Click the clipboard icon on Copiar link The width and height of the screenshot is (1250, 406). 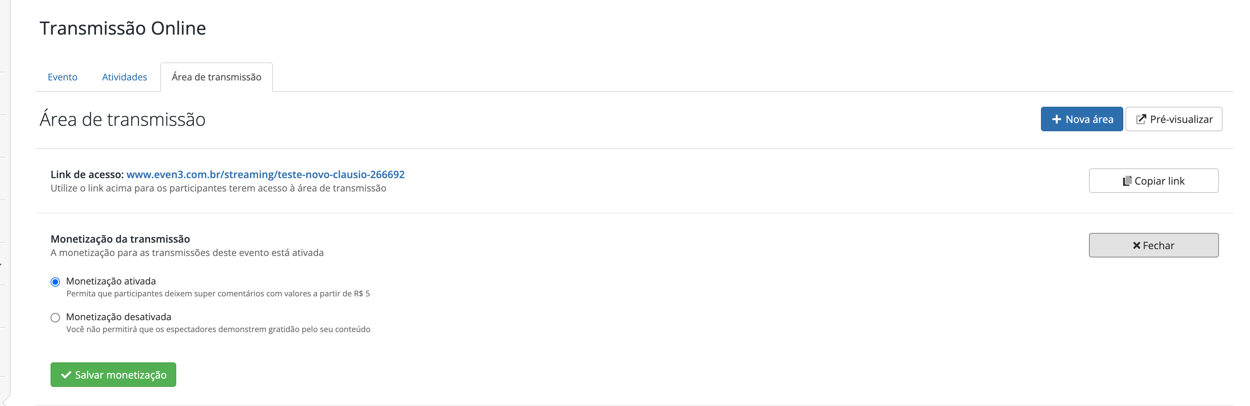tap(1127, 181)
